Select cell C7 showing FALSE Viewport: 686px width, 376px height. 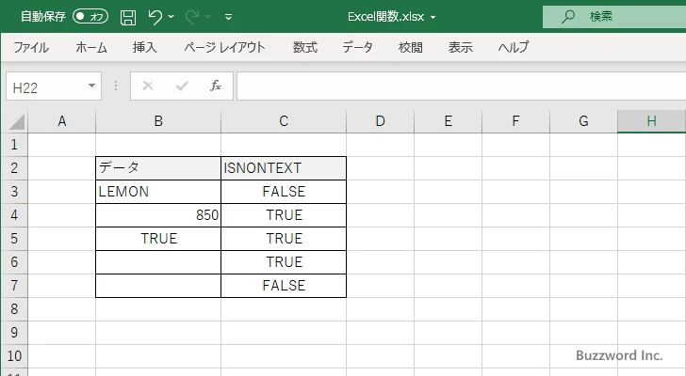284,286
